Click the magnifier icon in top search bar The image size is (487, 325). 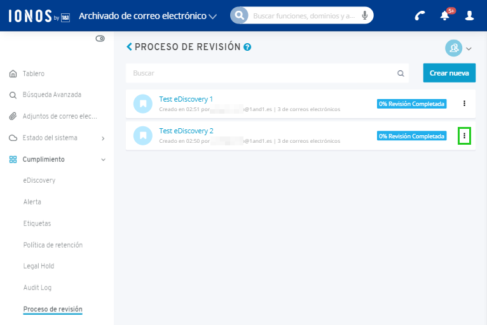click(x=240, y=15)
